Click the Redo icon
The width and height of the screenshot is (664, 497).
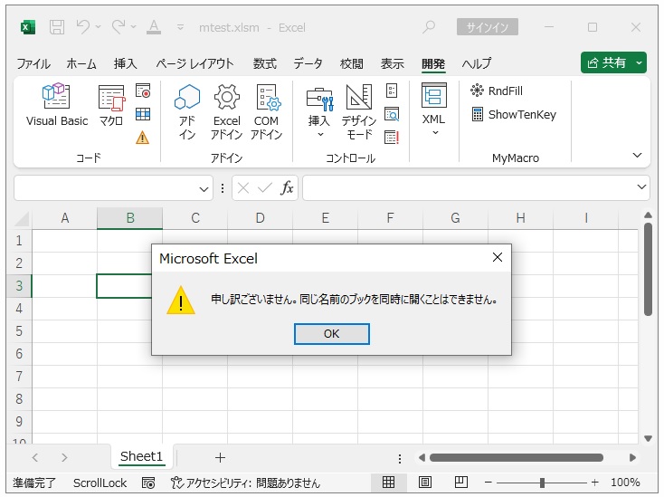click(119, 27)
